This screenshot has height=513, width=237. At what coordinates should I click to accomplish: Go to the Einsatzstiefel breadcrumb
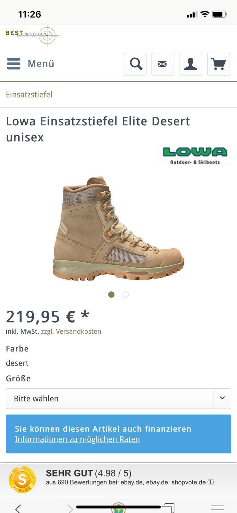[29, 95]
